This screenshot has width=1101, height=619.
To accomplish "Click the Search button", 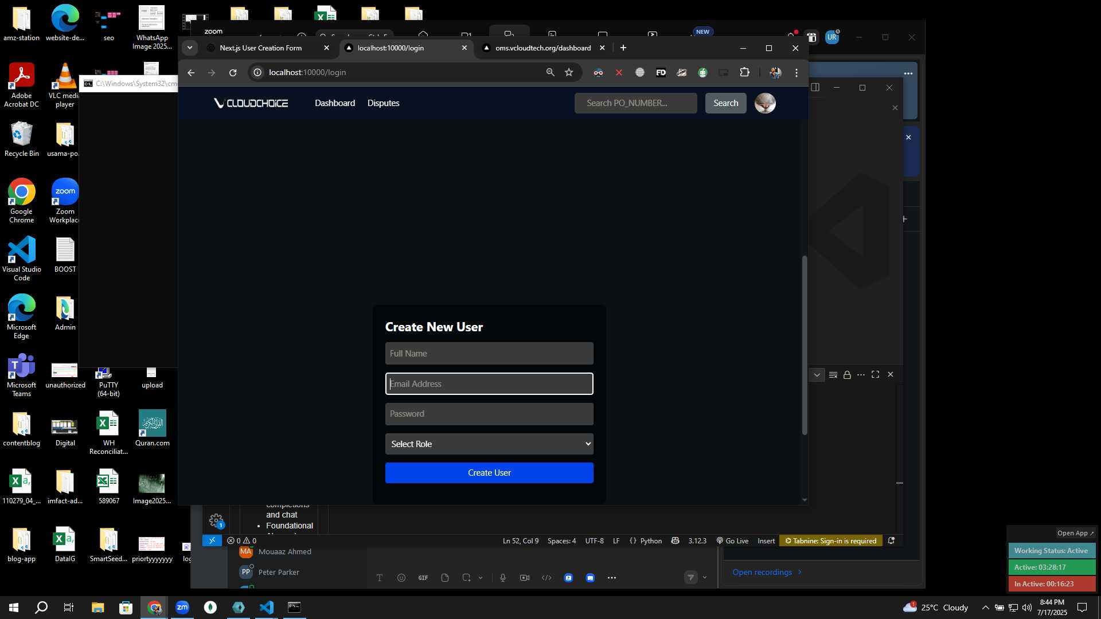I will pos(725,103).
